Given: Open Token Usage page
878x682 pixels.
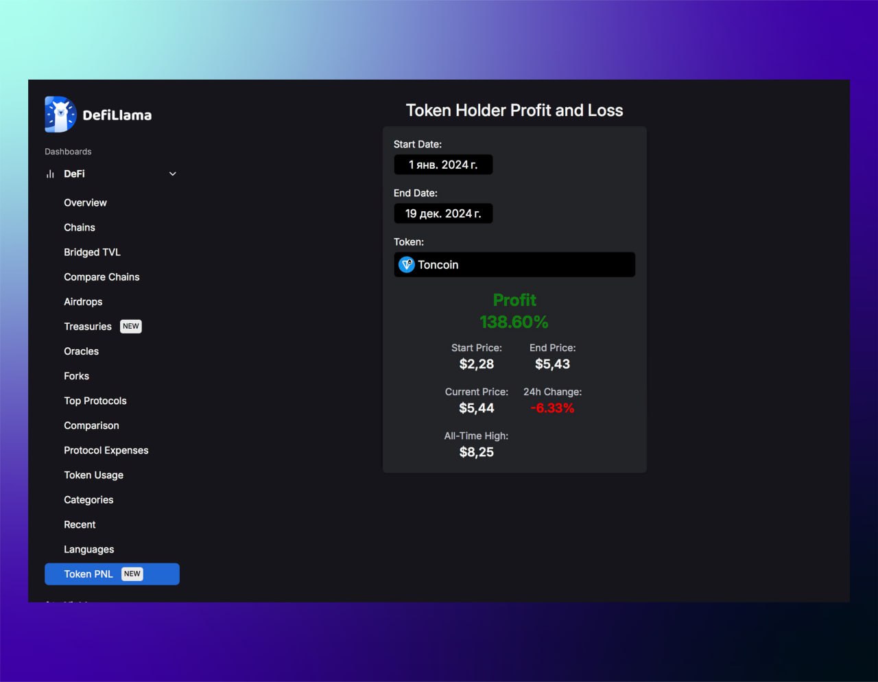Looking at the screenshot, I should (x=93, y=475).
